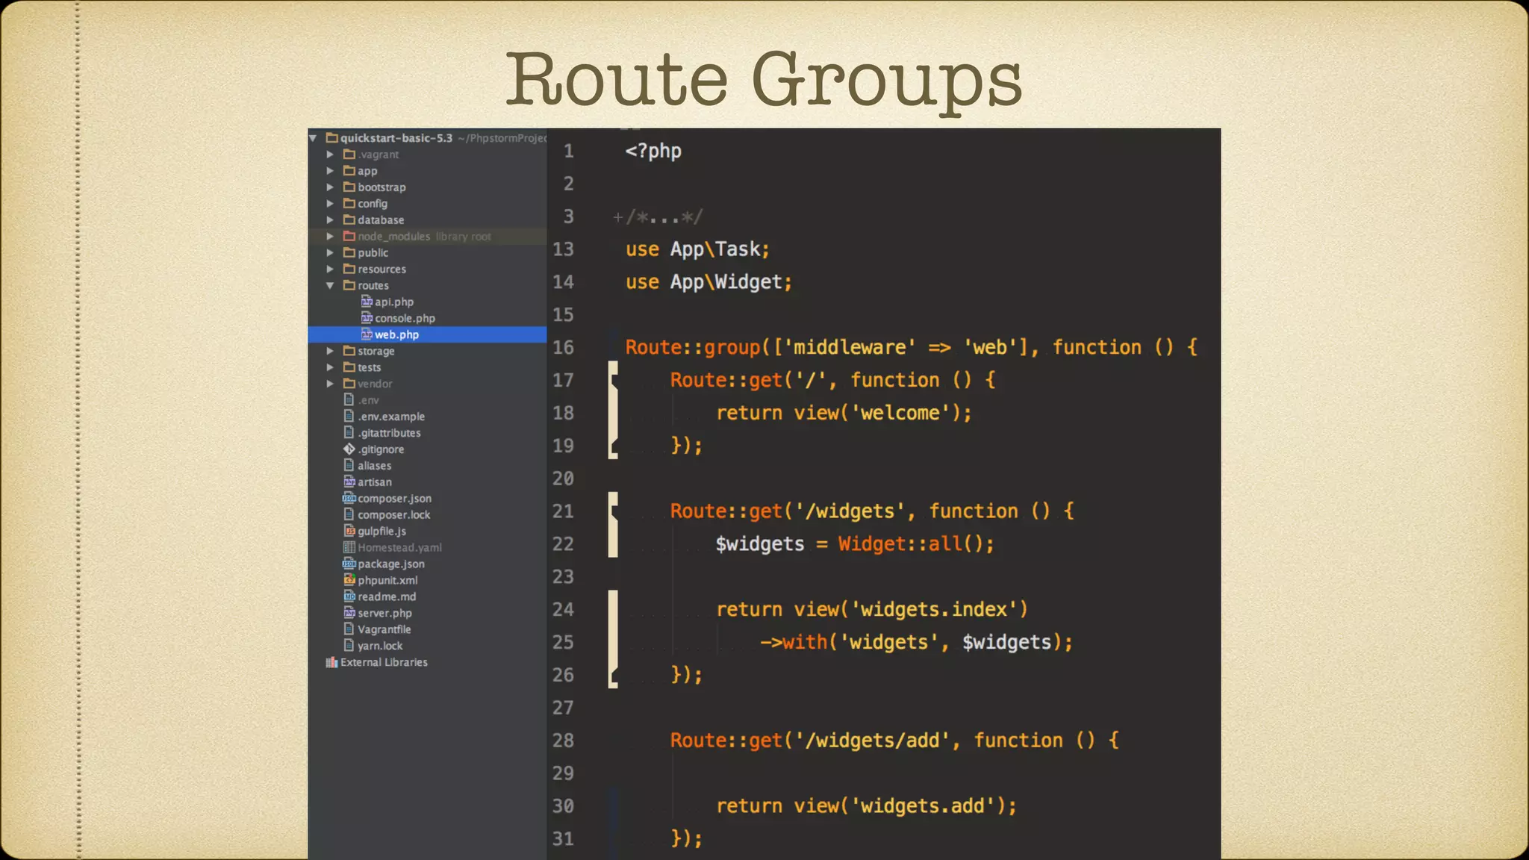Viewport: 1529px width, 860px height.
Task: Click the artisan PHP file icon
Action: tap(349, 482)
